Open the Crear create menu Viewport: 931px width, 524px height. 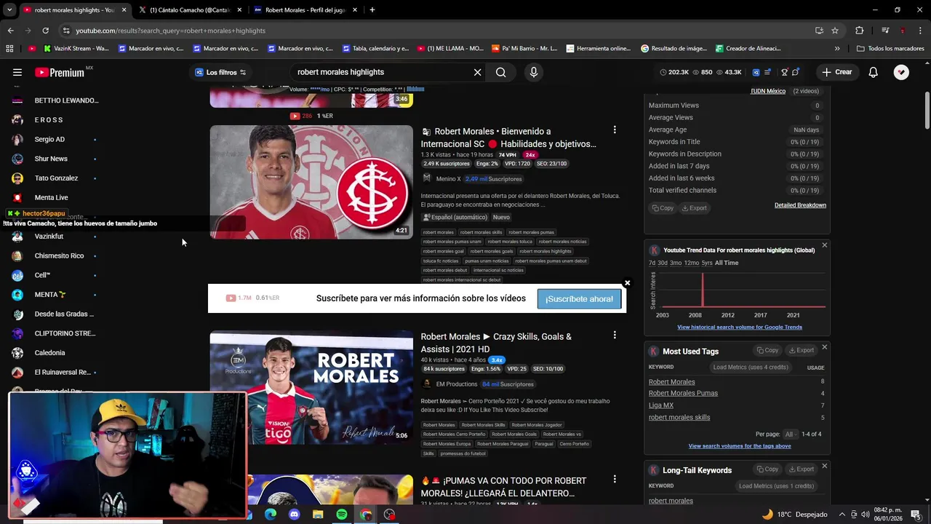click(836, 72)
